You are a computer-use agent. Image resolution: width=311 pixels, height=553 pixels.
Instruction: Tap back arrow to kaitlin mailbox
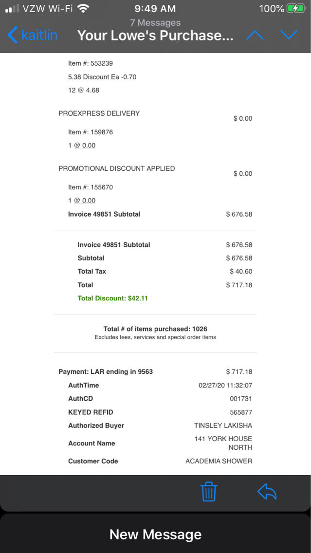pyautogui.click(x=32, y=35)
